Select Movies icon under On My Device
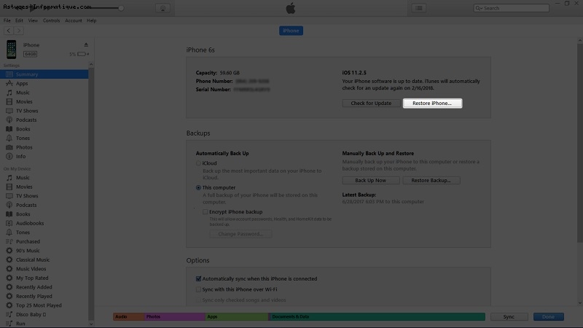Viewport: 583px width, 328px height. point(9,187)
